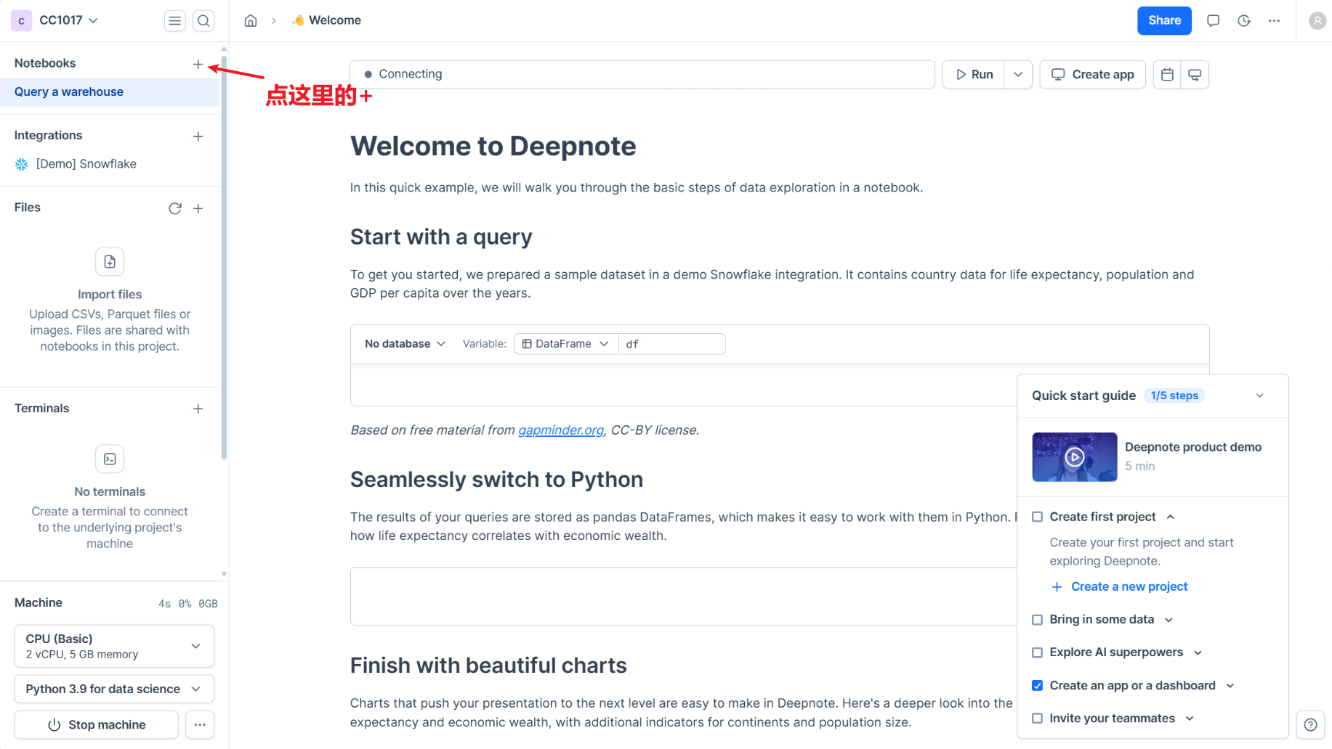This screenshot has width=1332, height=749.
Task: Expand the Explore AI superpowers section
Action: (1198, 652)
